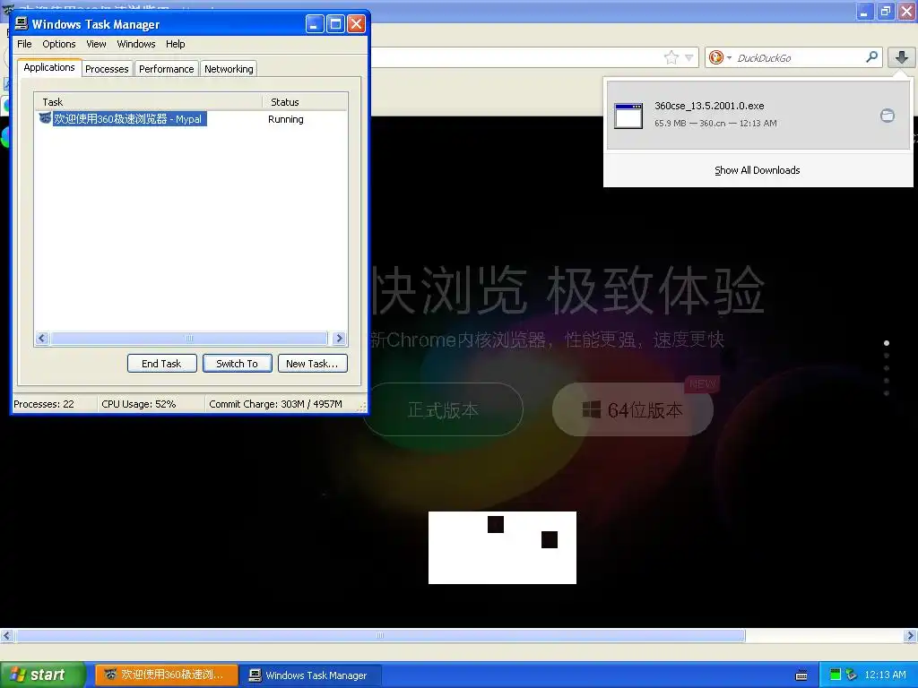
Task: Click the New Task... button
Action: (312, 364)
